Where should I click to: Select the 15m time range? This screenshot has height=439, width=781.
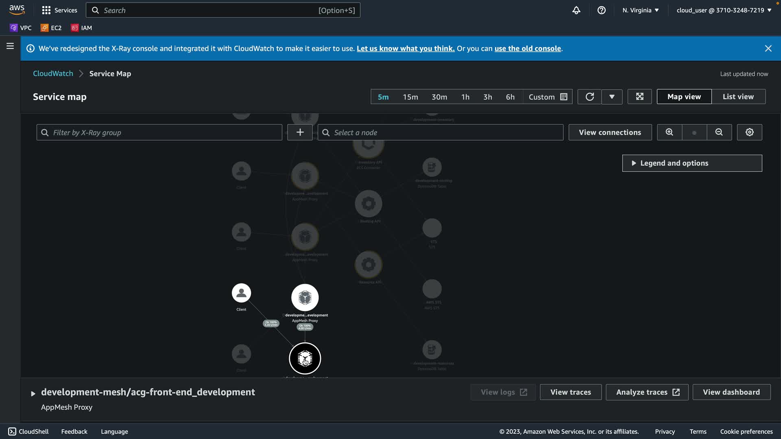pos(410,97)
